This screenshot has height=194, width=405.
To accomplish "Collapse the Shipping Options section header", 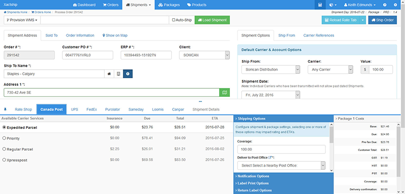I will click(283, 119).
